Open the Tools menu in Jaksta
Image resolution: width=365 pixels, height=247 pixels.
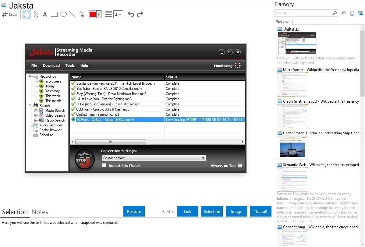pos(70,65)
